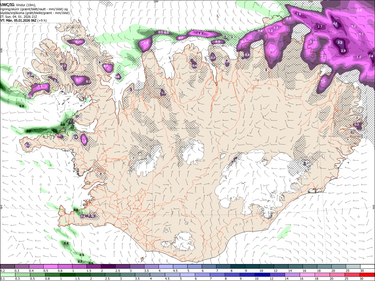Click the '3.5' label in the snow legend row

146,271
